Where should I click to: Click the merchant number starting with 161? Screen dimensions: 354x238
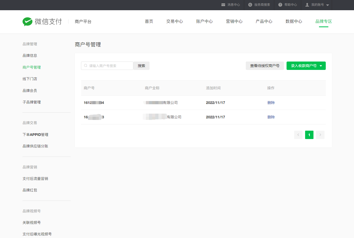coord(94,103)
